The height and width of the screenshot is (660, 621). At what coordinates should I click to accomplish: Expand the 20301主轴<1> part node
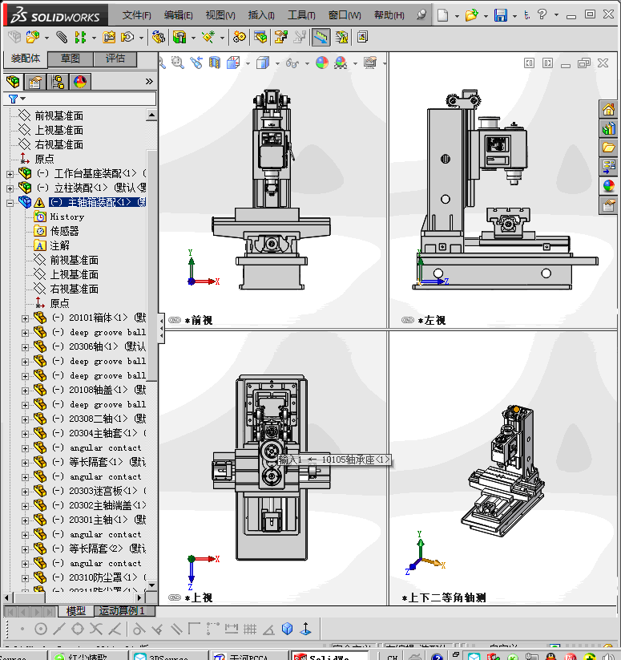[25, 520]
